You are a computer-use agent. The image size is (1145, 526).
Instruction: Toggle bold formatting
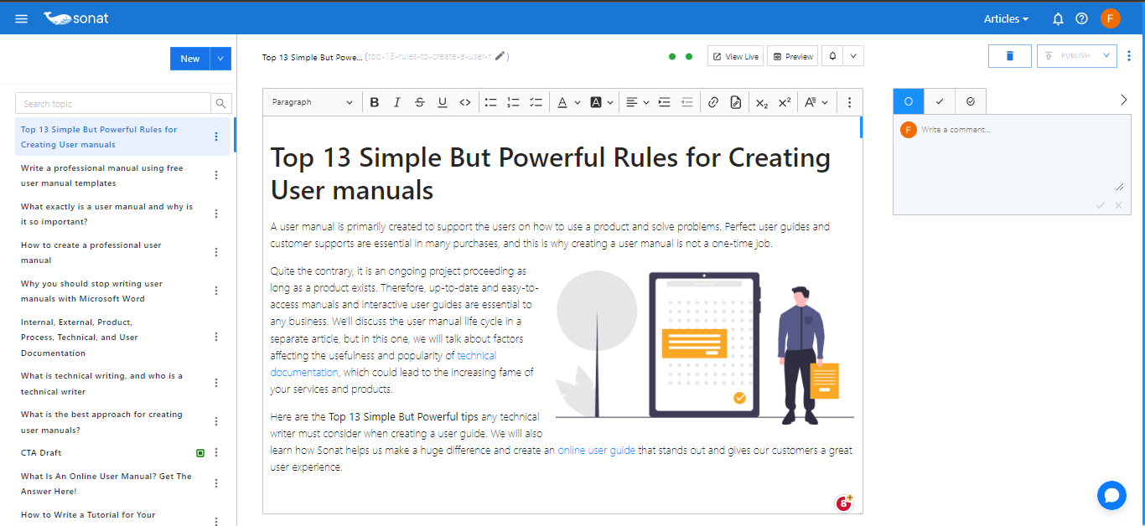click(375, 101)
